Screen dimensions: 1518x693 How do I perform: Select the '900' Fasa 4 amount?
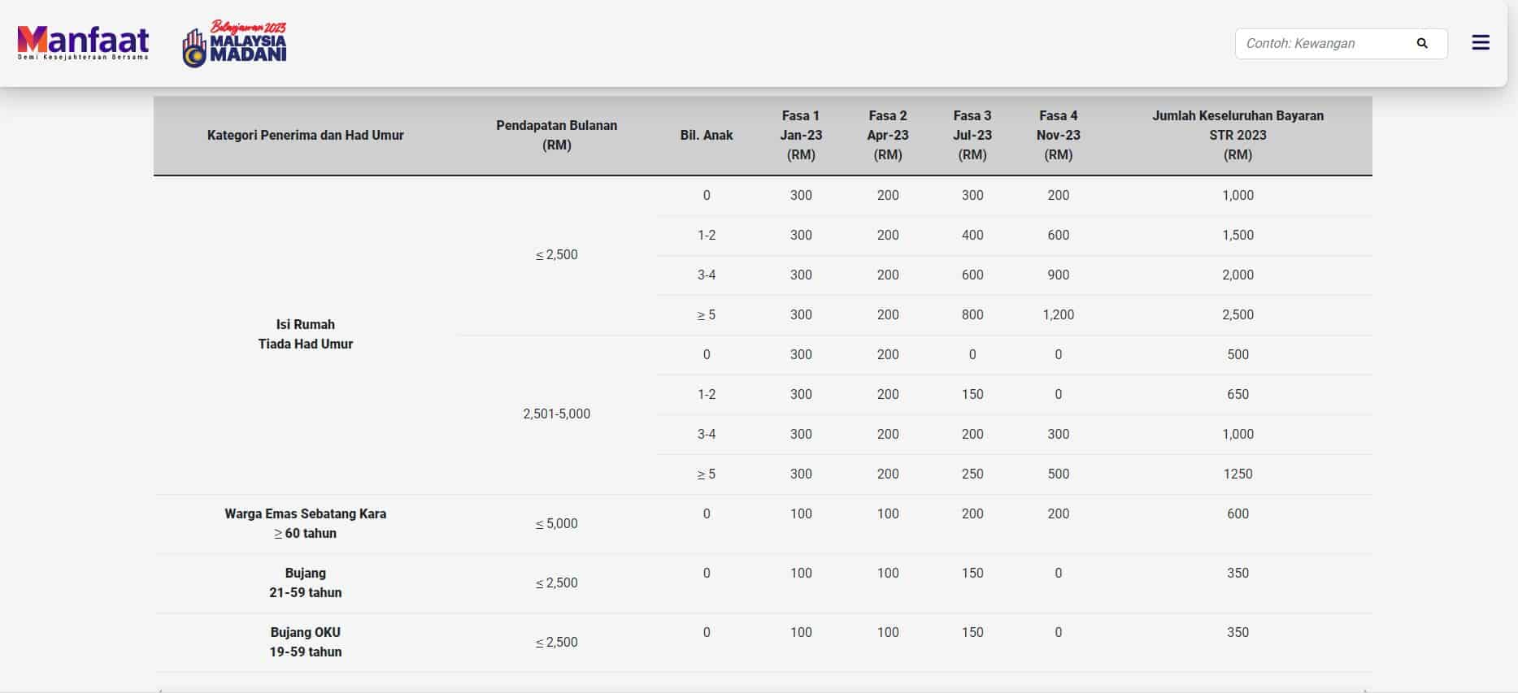tap(1059, 275)
